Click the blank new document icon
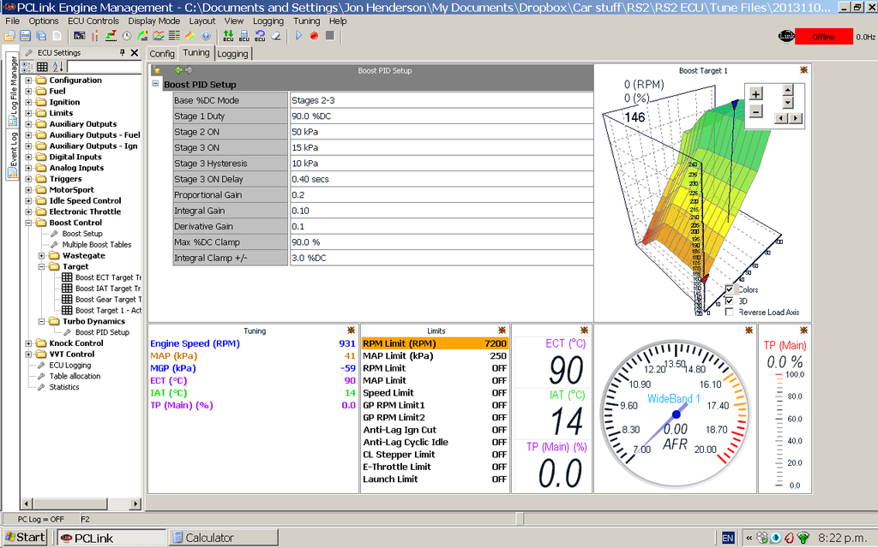This screenshot has height=548, width=878. pos(57,36)
